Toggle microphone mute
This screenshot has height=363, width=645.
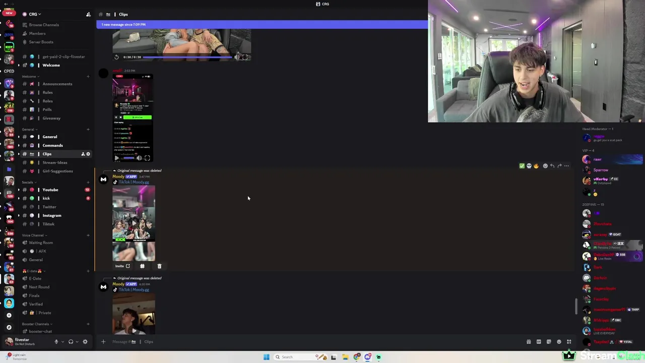point(56,342)
